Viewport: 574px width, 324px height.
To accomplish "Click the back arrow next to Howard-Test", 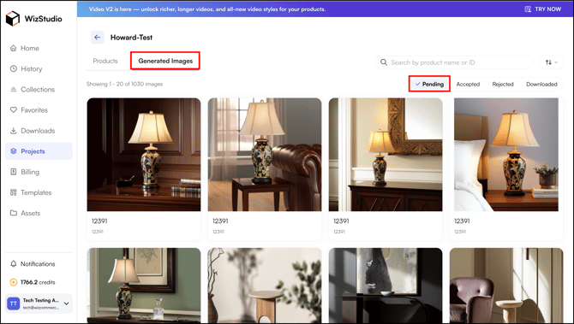I will click(x=98, y=38).
